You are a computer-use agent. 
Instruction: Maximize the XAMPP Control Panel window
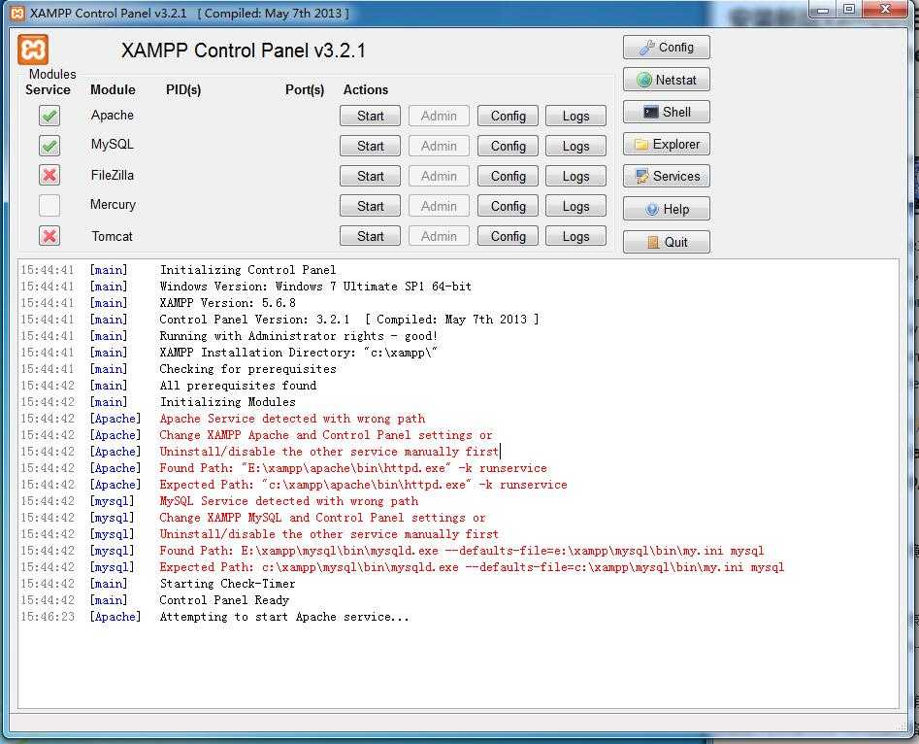coord(849,10)
